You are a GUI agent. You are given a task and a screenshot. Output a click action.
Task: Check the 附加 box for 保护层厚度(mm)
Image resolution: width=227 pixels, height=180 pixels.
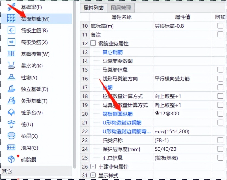click(220, 149)
